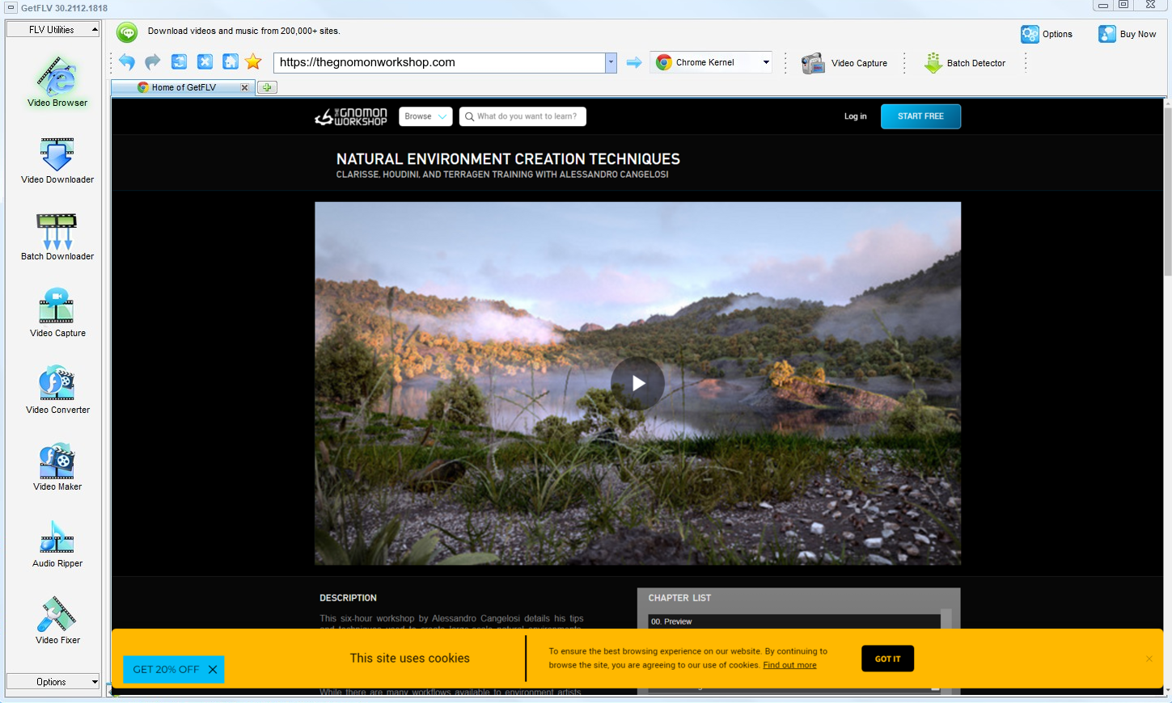Click the DESCRIPTION heading
The width and height of the screenshot is (1172, 703).
[x=348, y=598]
